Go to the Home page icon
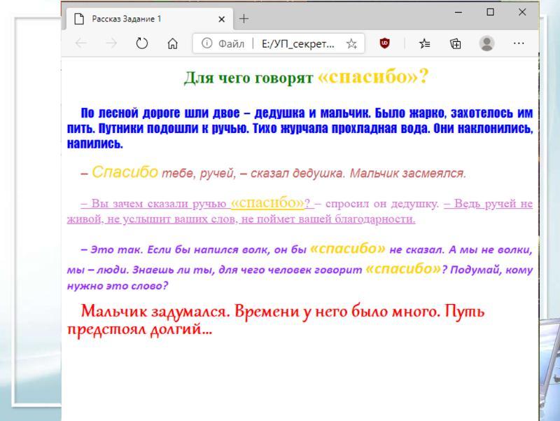Image resolution: width=560 pixels, height=421 pixels. [172, 43]
